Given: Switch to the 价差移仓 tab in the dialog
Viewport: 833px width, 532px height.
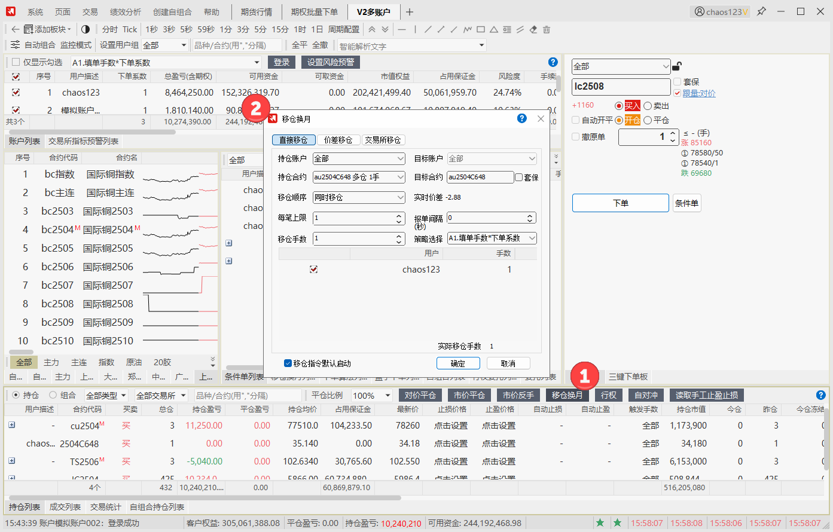Looking at the screenshot, I should [338, 140].
